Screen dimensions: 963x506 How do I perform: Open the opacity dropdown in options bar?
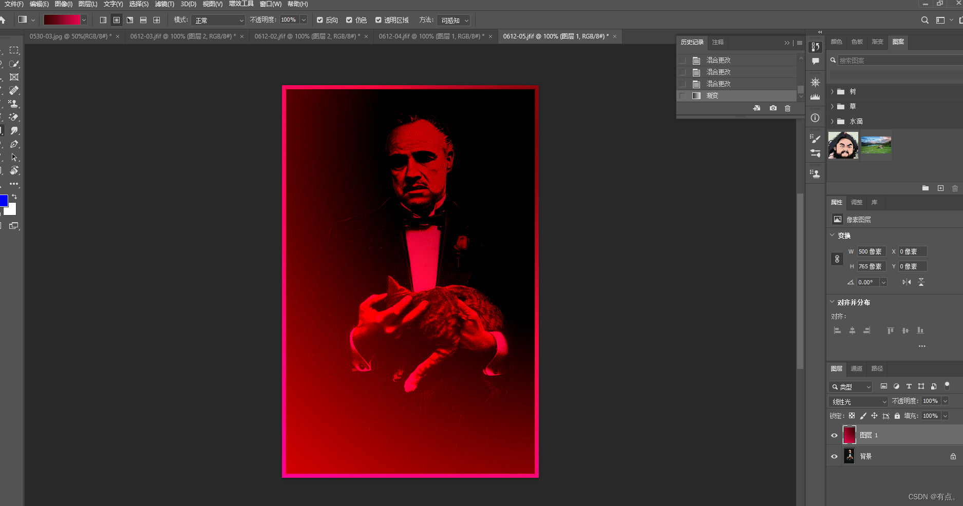(304, 20)
